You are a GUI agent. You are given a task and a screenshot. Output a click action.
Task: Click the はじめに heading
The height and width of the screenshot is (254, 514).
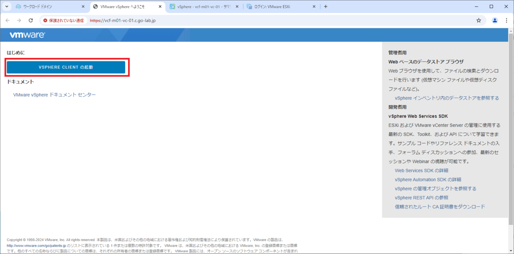point(16,53)
